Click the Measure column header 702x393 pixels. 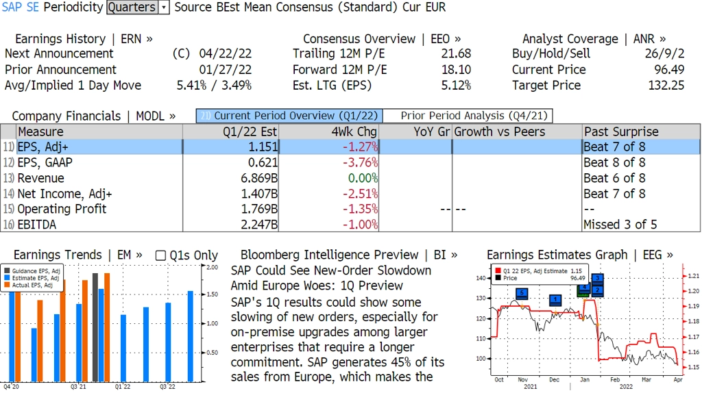[x=99, y=132]
